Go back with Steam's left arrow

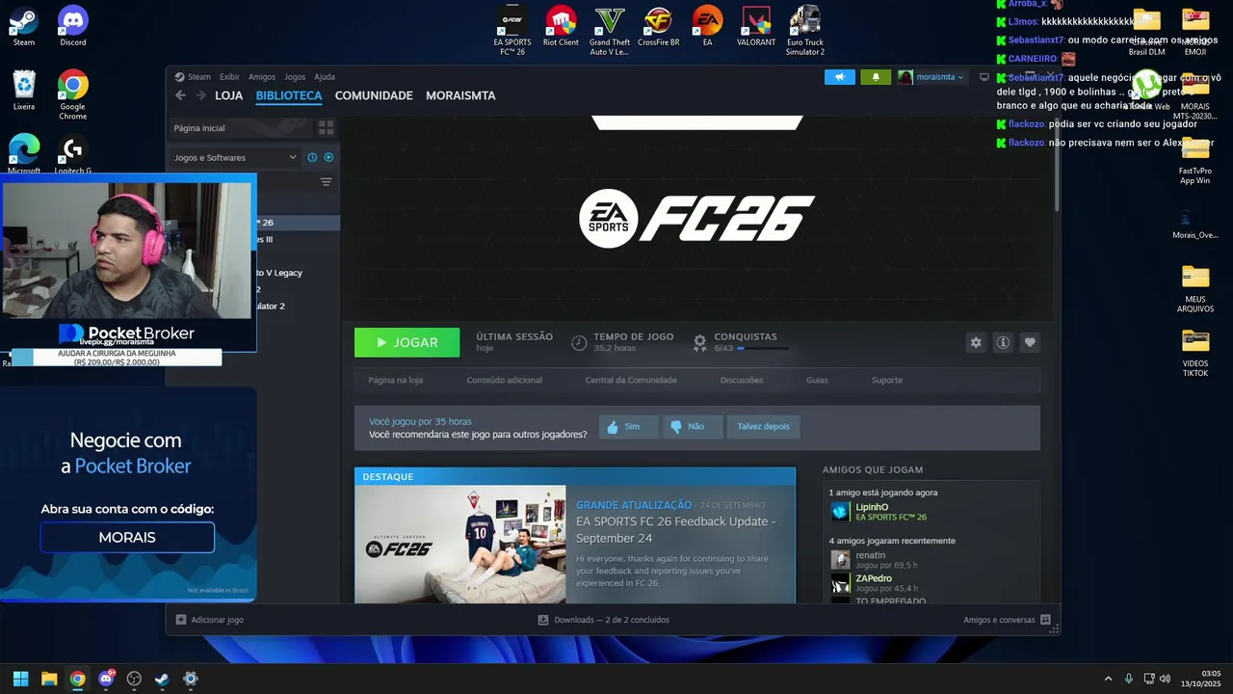pyautogui.click(x=180, y=95)
